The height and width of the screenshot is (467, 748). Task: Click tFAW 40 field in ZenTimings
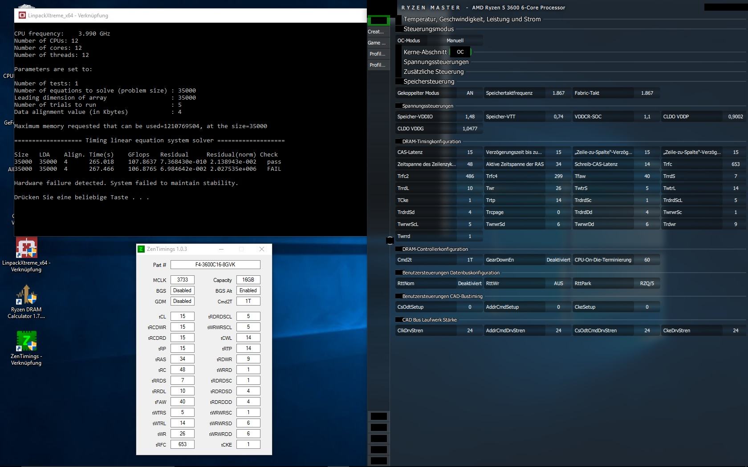[183, 402]
